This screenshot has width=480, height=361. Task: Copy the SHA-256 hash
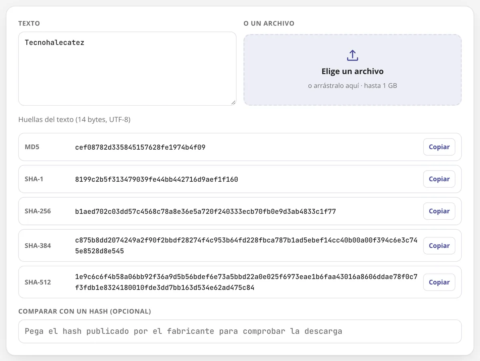(439, 211)
